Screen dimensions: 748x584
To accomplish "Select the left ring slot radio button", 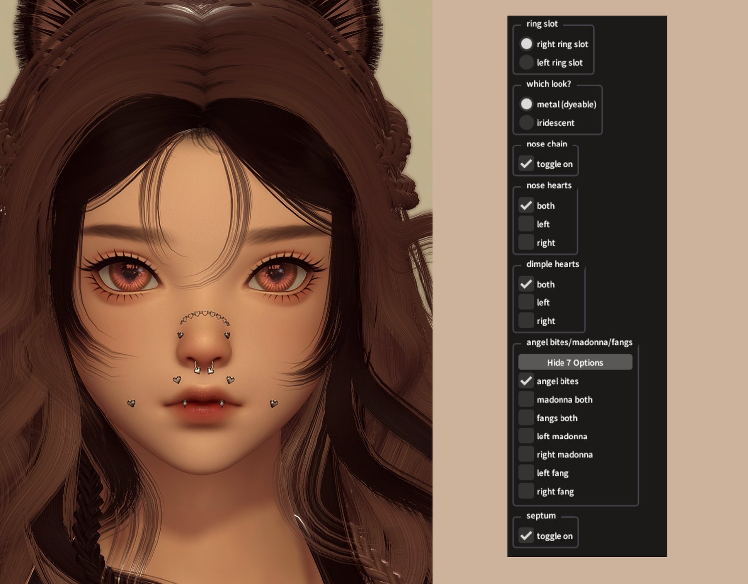I will coord(526,62).
